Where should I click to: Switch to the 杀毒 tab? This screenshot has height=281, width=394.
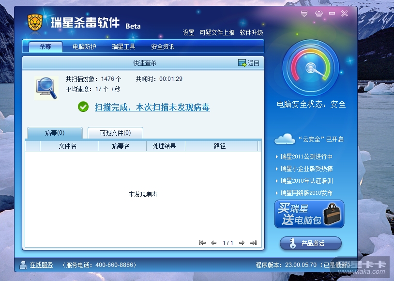point(45,47)
